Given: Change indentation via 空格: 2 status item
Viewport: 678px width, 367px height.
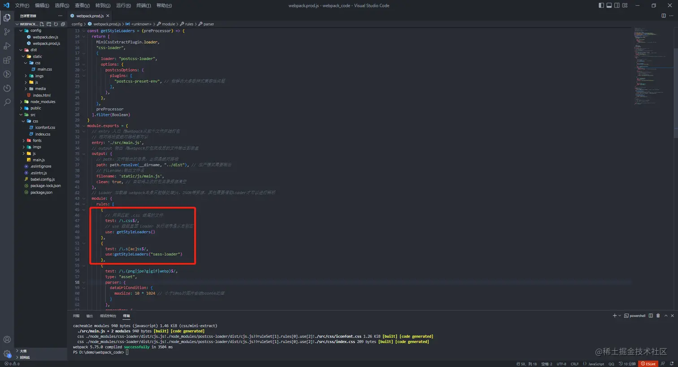Looking at the screenshot, I should point(547,364).
